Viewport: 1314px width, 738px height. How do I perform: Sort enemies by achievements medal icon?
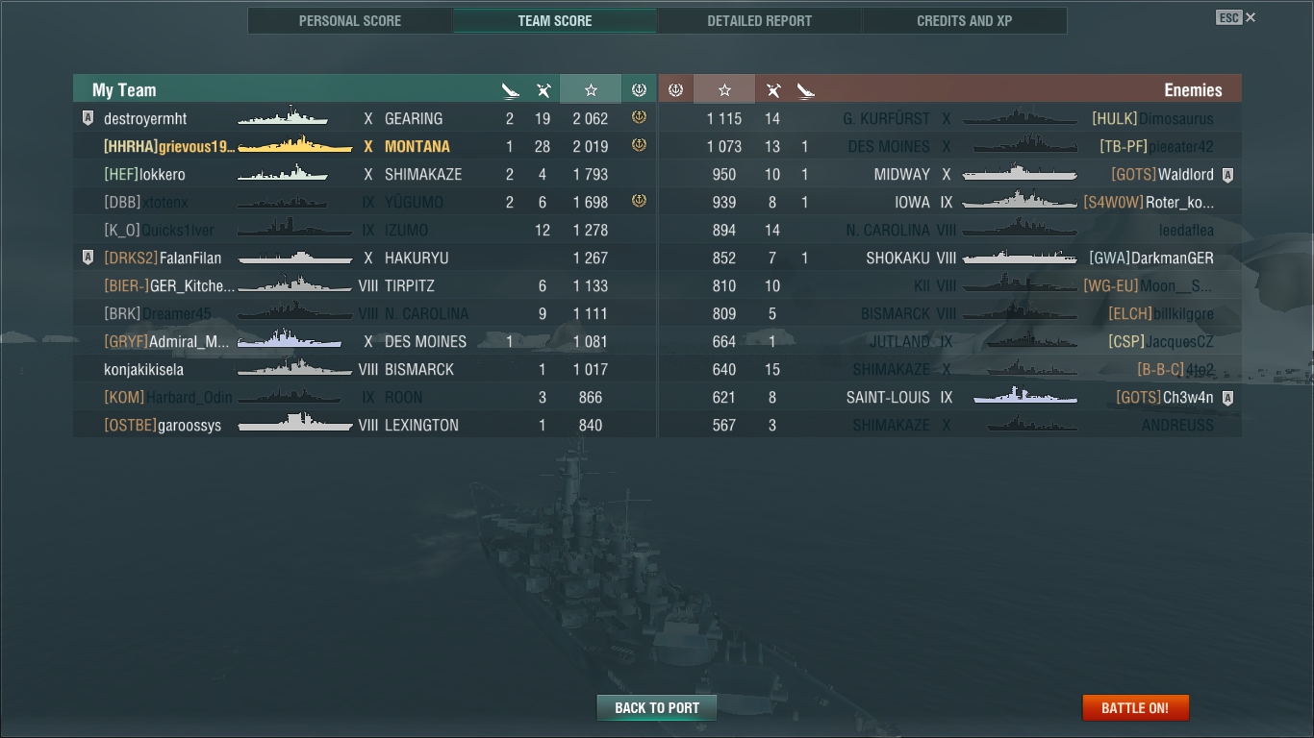(x=675, y=89)
